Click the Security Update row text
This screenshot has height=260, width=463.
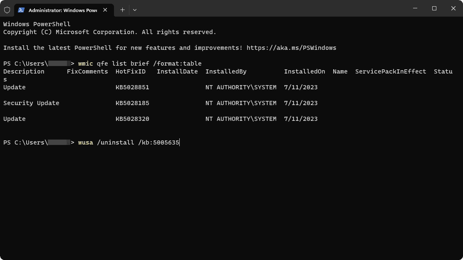coord(31,103)
